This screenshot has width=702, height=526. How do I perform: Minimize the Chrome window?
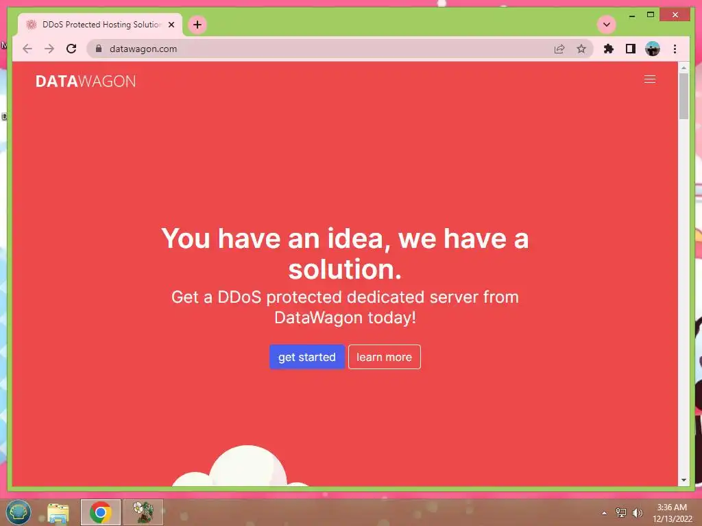coord(632,15)
